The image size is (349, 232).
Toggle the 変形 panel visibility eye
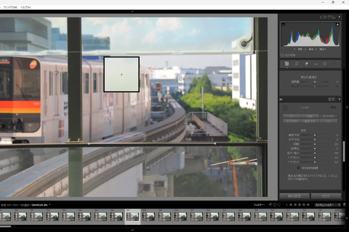281,99
